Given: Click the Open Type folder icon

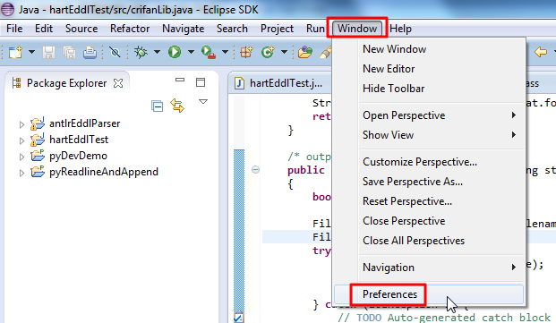Looking at the screenshot, I should click(305, 52).
